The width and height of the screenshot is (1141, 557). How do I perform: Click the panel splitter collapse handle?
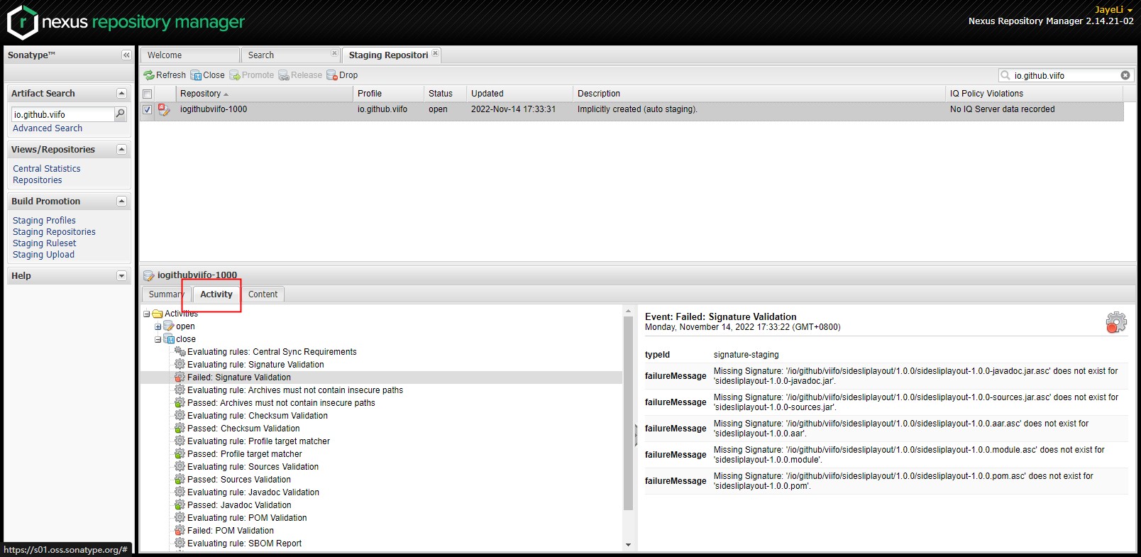636,435
